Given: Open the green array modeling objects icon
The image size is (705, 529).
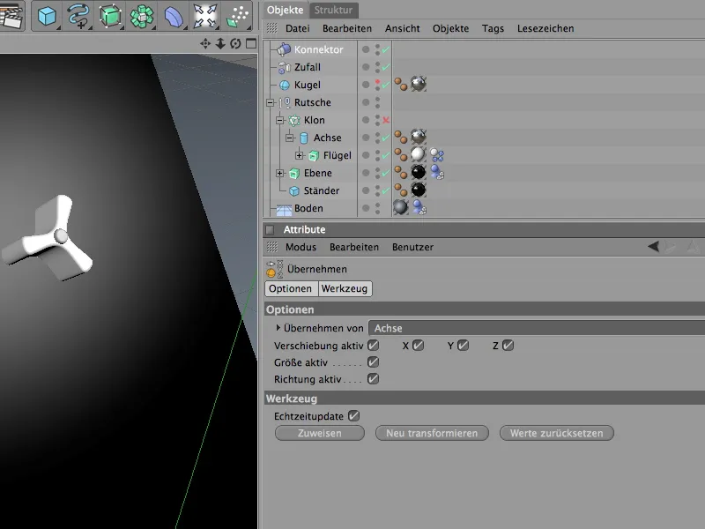Looking at the screenshot, I should point(142,16).
